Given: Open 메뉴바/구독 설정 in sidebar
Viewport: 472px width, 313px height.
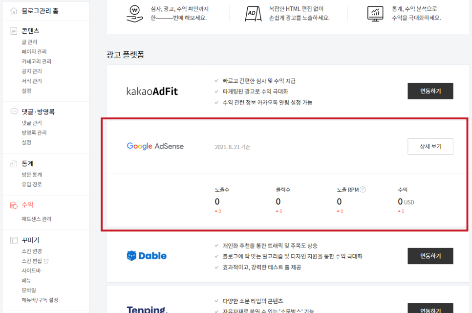Looking at the screenshot, I should [40, 300].
